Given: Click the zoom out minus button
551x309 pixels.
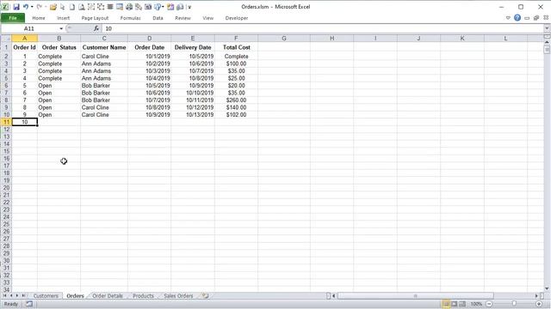Looking at the screenshot, I should click(x=489, y=304).
